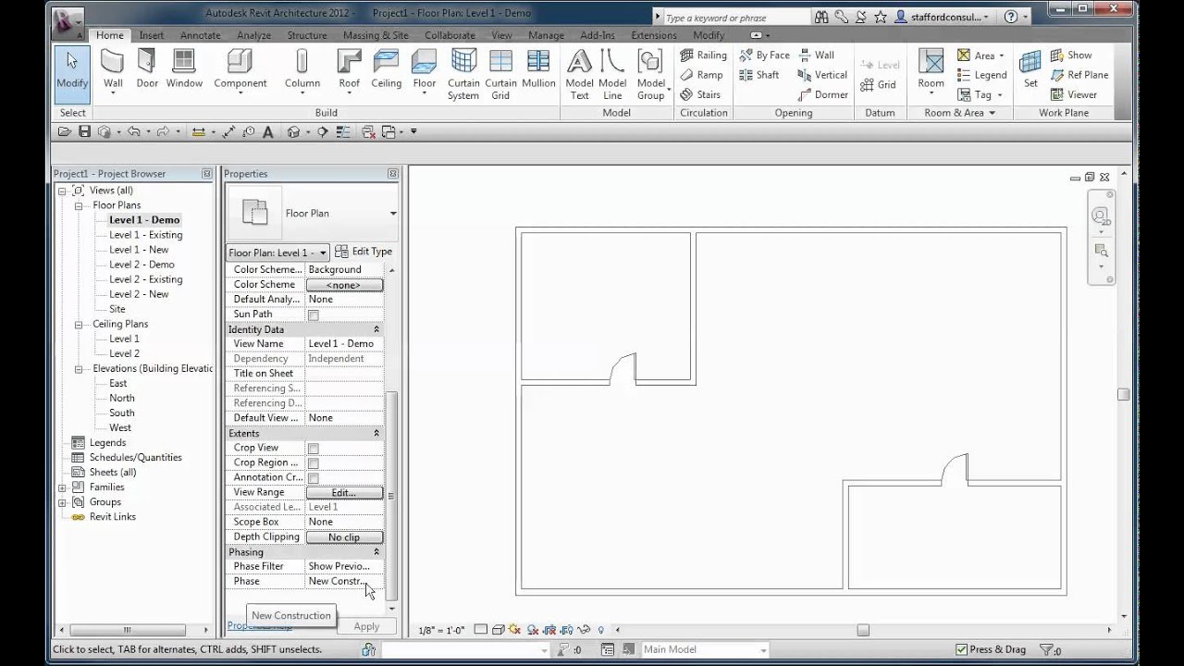Choose the Dormer opening tool
This screenshot has width=1184, height=666.
tap(822, 94)
